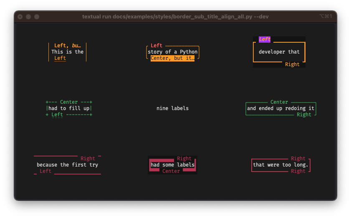Click the purple highlighted 'Left' title
Image resolution: width=351 pixels, height=218 pixels.
(x=265, y=39)
